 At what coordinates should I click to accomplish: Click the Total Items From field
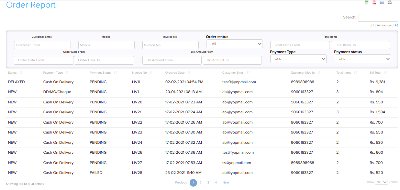tap(300, 45)
